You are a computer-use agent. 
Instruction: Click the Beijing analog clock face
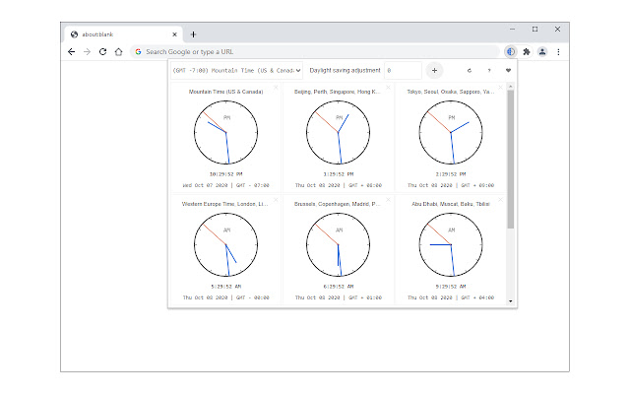point(339,132)
